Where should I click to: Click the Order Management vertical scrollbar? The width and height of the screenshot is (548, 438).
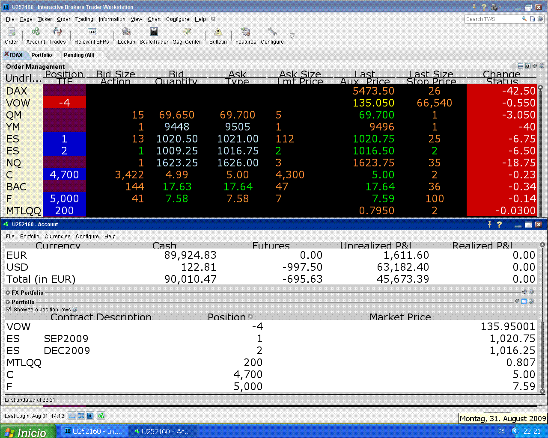point(540,150)
